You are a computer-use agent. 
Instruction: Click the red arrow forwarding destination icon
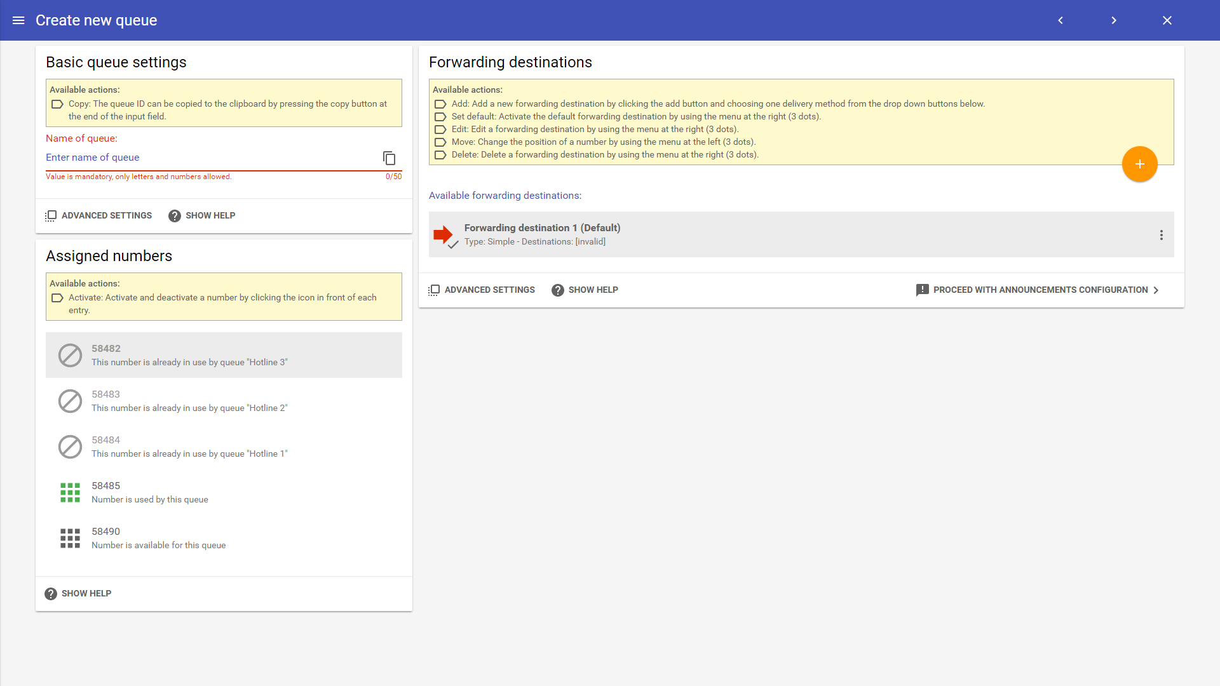pyautogui.click(x=444, y=235)
